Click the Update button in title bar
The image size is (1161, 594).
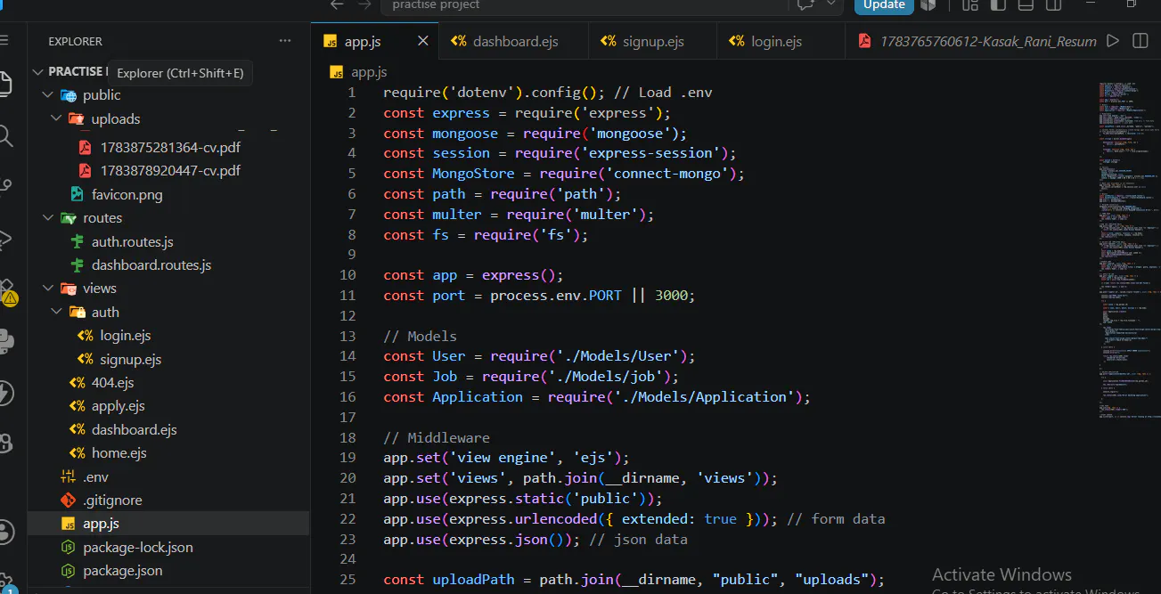[x=884, y=4]
